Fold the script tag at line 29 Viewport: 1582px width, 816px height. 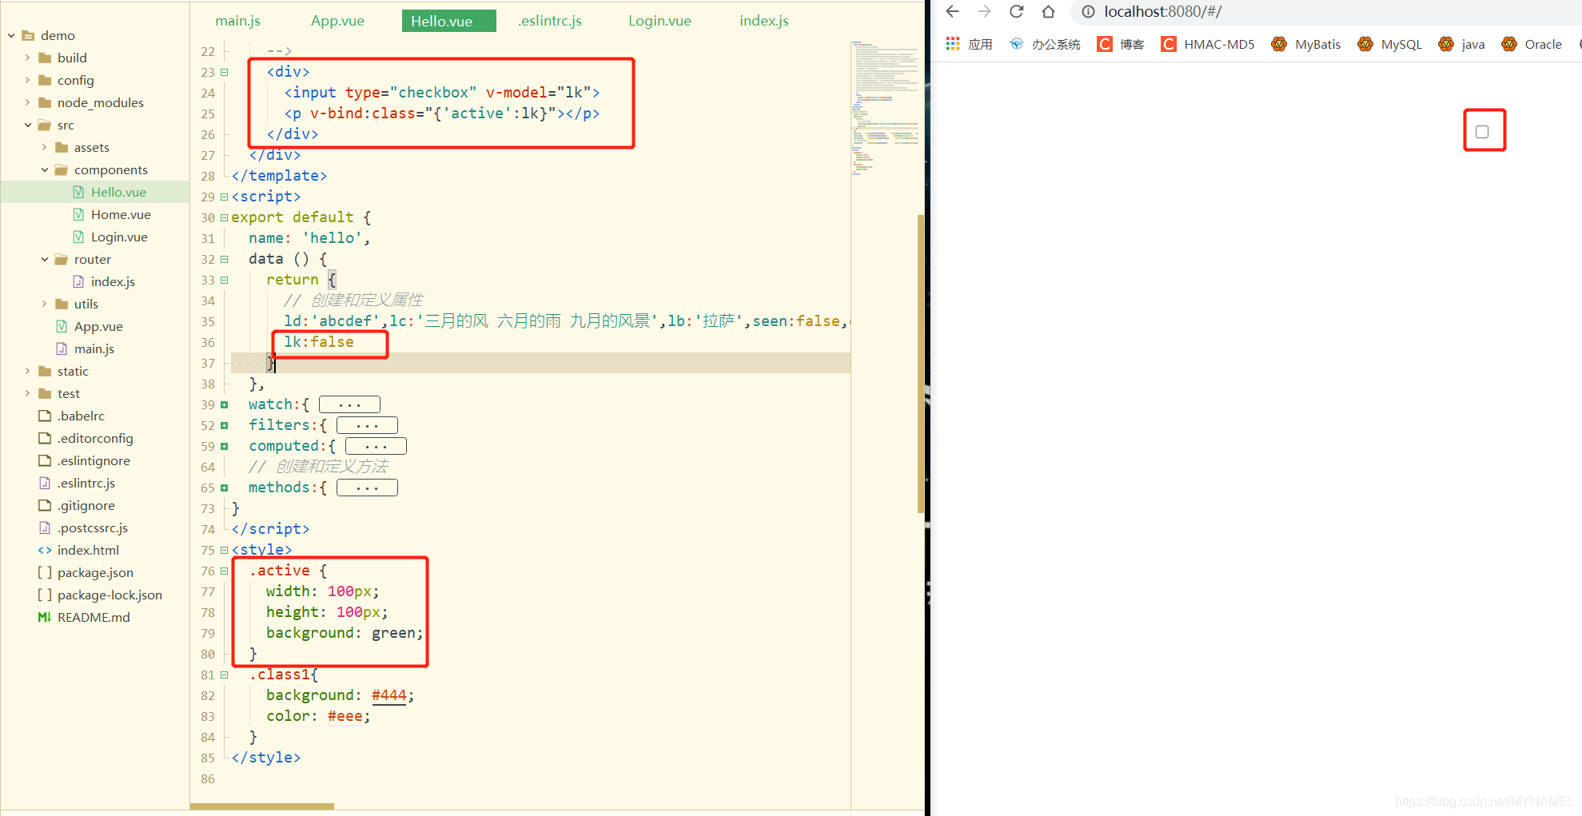(x=224, y=197)
